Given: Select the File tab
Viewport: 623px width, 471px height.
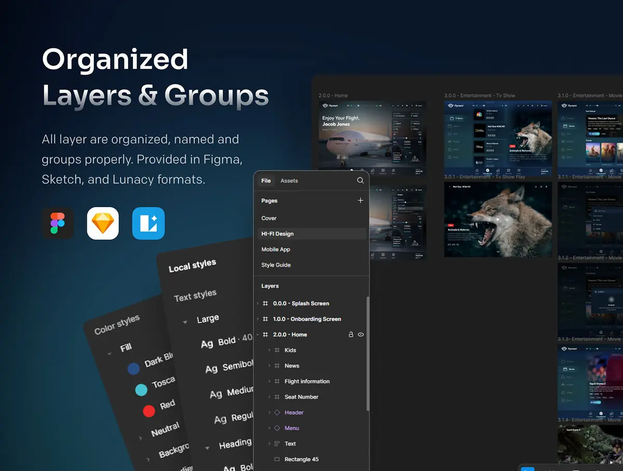Looking at the screenshot, I should tap(266, 181).
